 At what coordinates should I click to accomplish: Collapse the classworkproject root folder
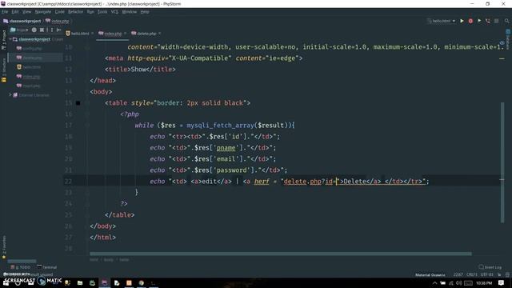[10, 39]
